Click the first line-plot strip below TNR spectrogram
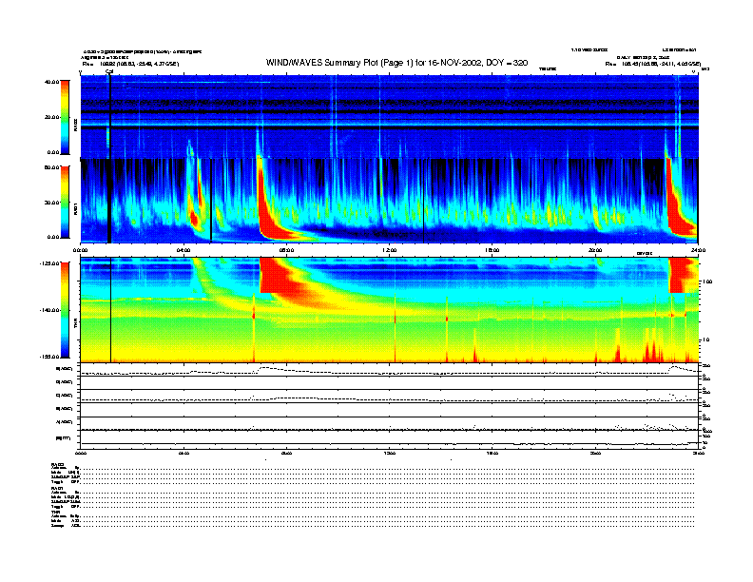 coord(389,370)
